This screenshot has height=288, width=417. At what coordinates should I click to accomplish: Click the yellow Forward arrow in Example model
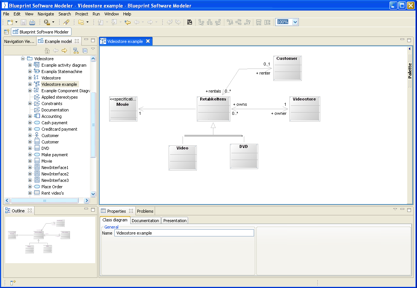coord(64,51)
